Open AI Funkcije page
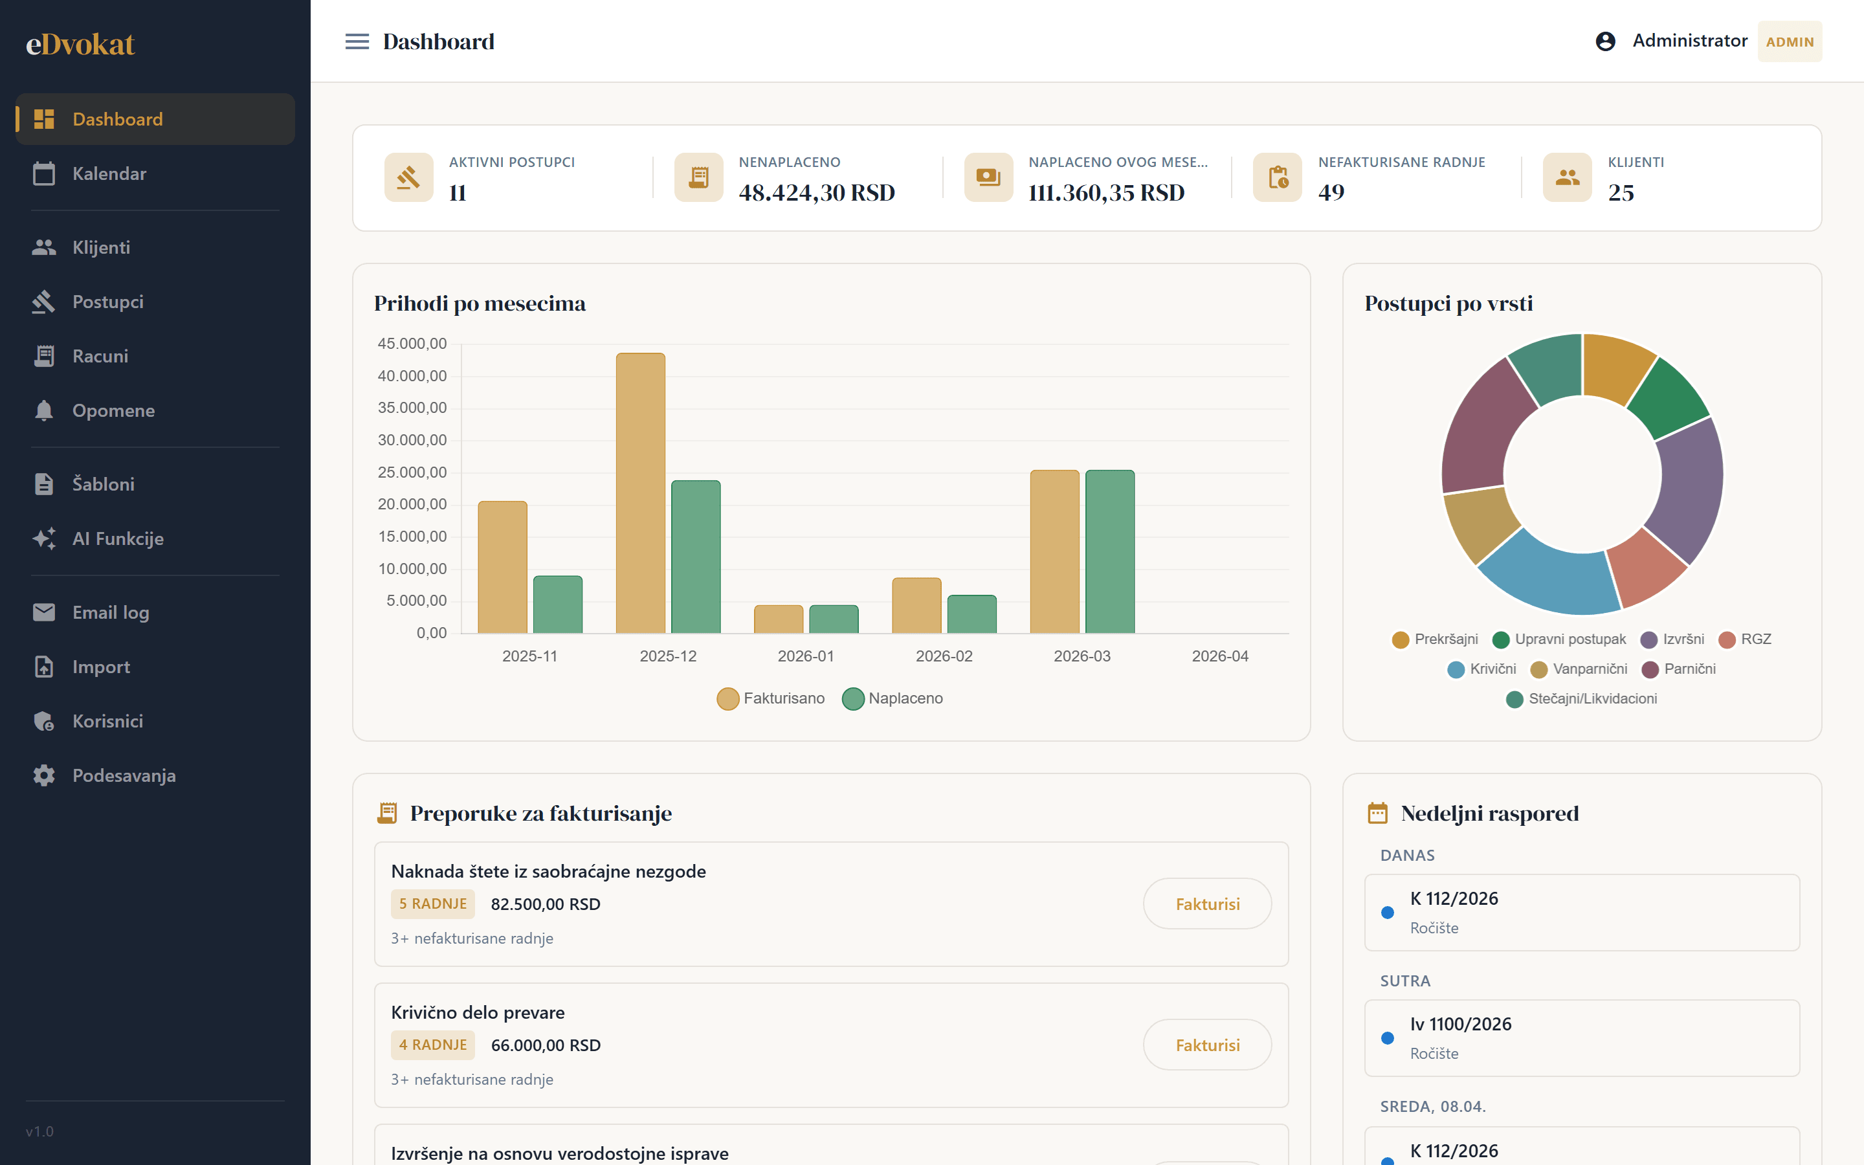Image resolution: width=1864 pixels, height=1165 pixels. click(155, 538)
